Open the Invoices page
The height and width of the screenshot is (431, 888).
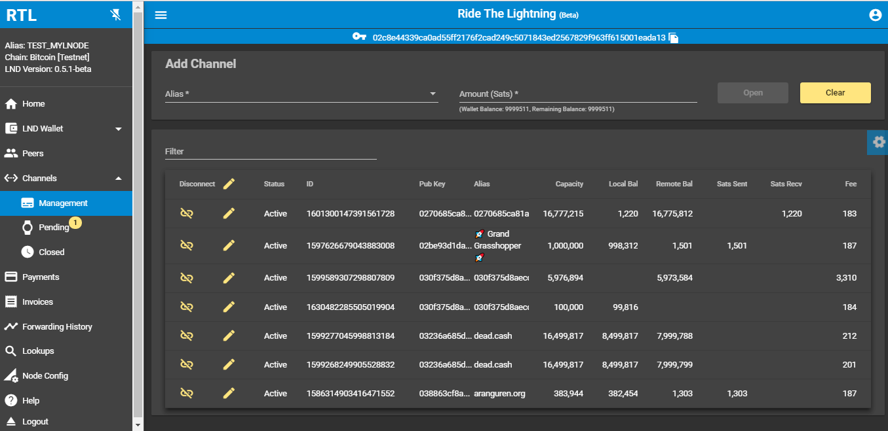pyautogui.click(x=66, y=302)
